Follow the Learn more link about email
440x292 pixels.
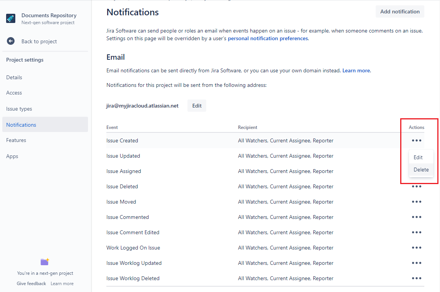(x=356, y=71)
